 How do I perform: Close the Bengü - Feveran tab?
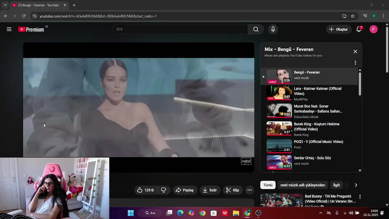[65, 5]
